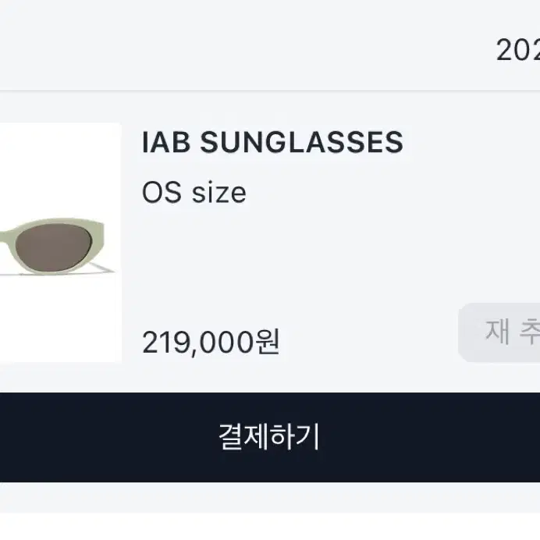540x540 pixels.
Task: Proceed to checkout via dark navy bar
Action: 270,437
